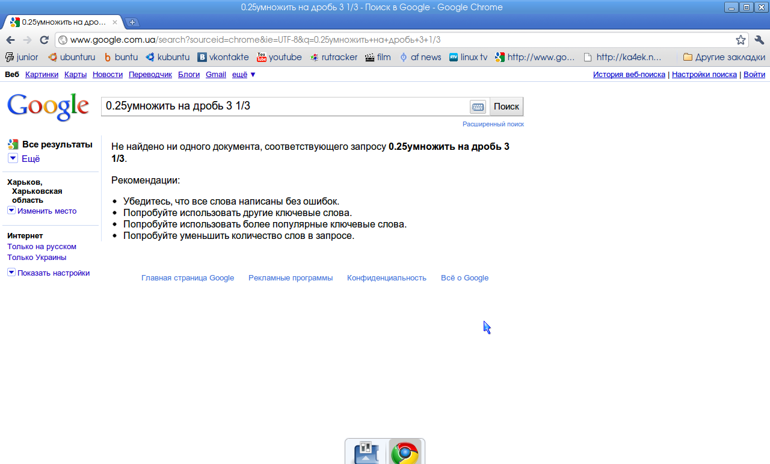Reload the page with the refresh icon

[x=44, y=40]
